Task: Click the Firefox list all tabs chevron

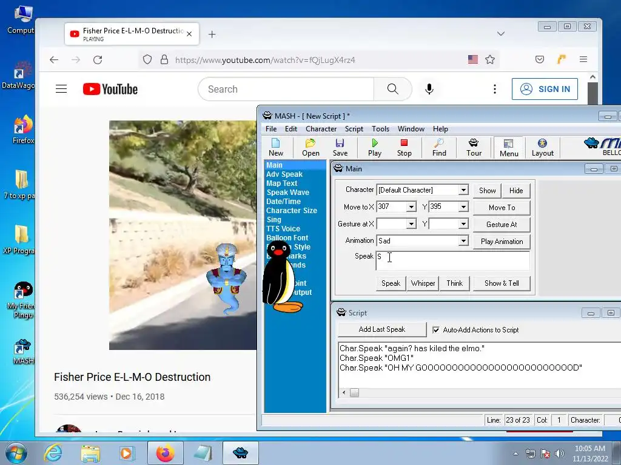Action: tap(500, 34)
